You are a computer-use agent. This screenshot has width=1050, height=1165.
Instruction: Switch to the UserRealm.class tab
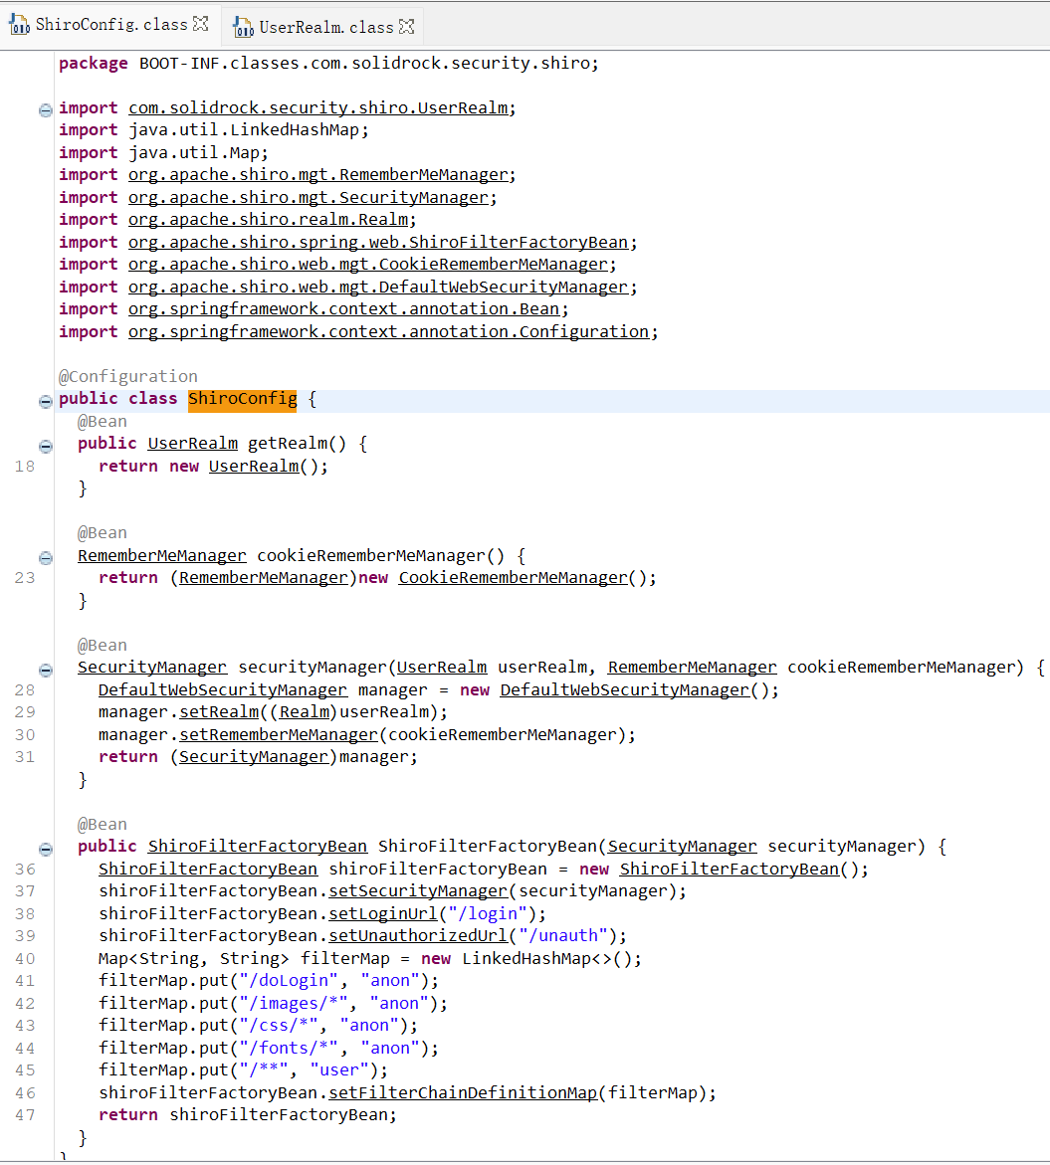pyautogui.click(x=325, y=28)
